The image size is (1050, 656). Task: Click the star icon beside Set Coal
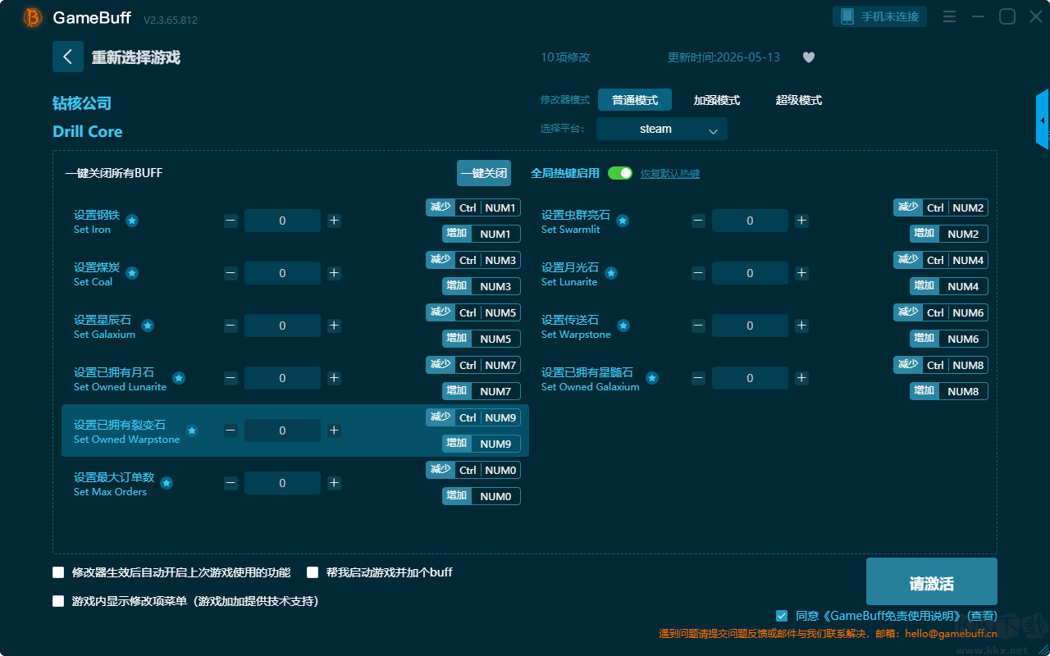(132, 273)
